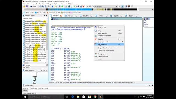Choose Add breakpoint in context menu
The width and height of the screenshot is (176, 99).
[x=109, y=44]
